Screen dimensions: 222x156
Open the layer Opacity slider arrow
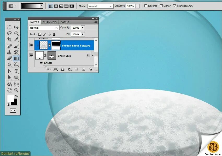83,28
